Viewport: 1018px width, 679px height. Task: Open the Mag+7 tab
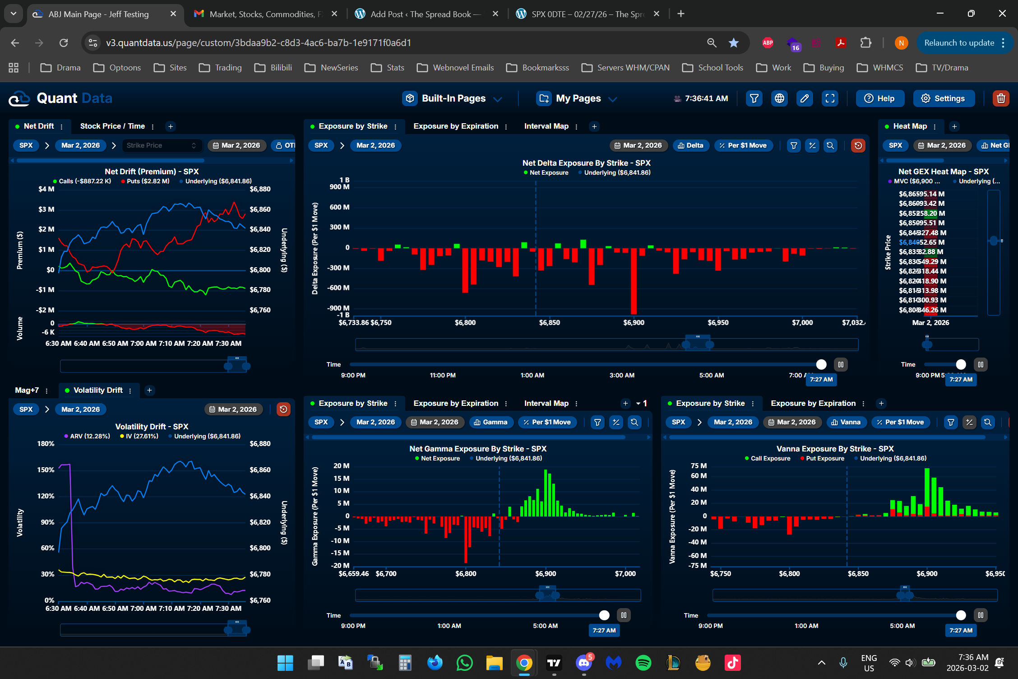pos(27,390)
